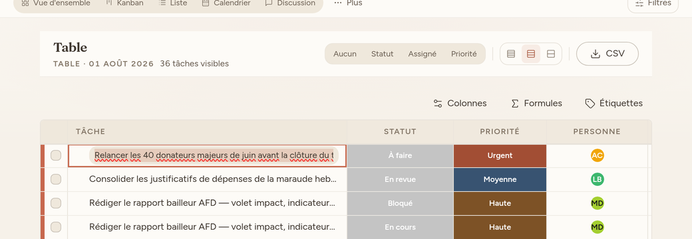Image resolution: width=692 pixels, height=239 pixels.
Task: Group by Aucun
Action: pyautogui.click(x=345, y=54)
